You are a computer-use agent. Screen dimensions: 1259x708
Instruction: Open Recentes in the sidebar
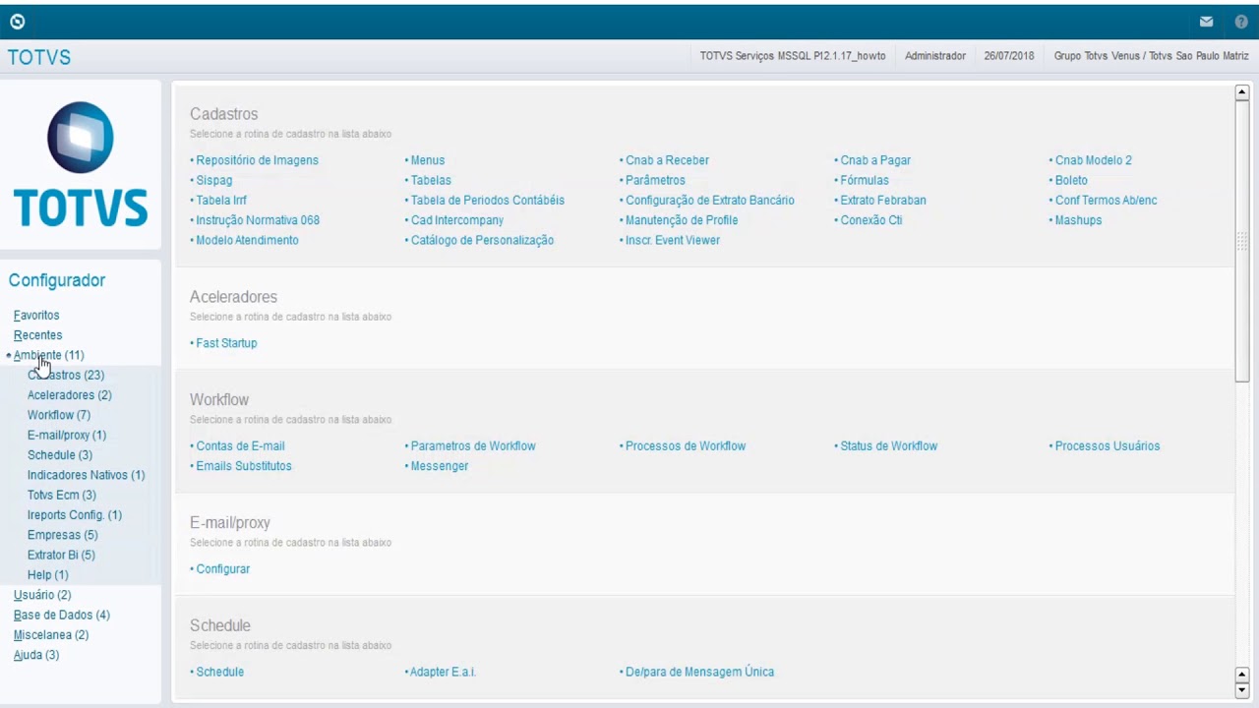coord(37,335)
